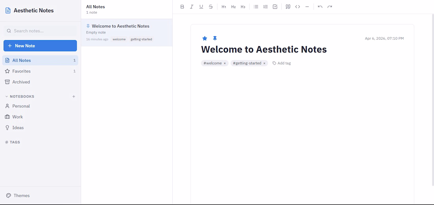Open All Notes in sidebar
This screenshot has width=434, height=205.
pyautogui.click(x=40, y=61)
